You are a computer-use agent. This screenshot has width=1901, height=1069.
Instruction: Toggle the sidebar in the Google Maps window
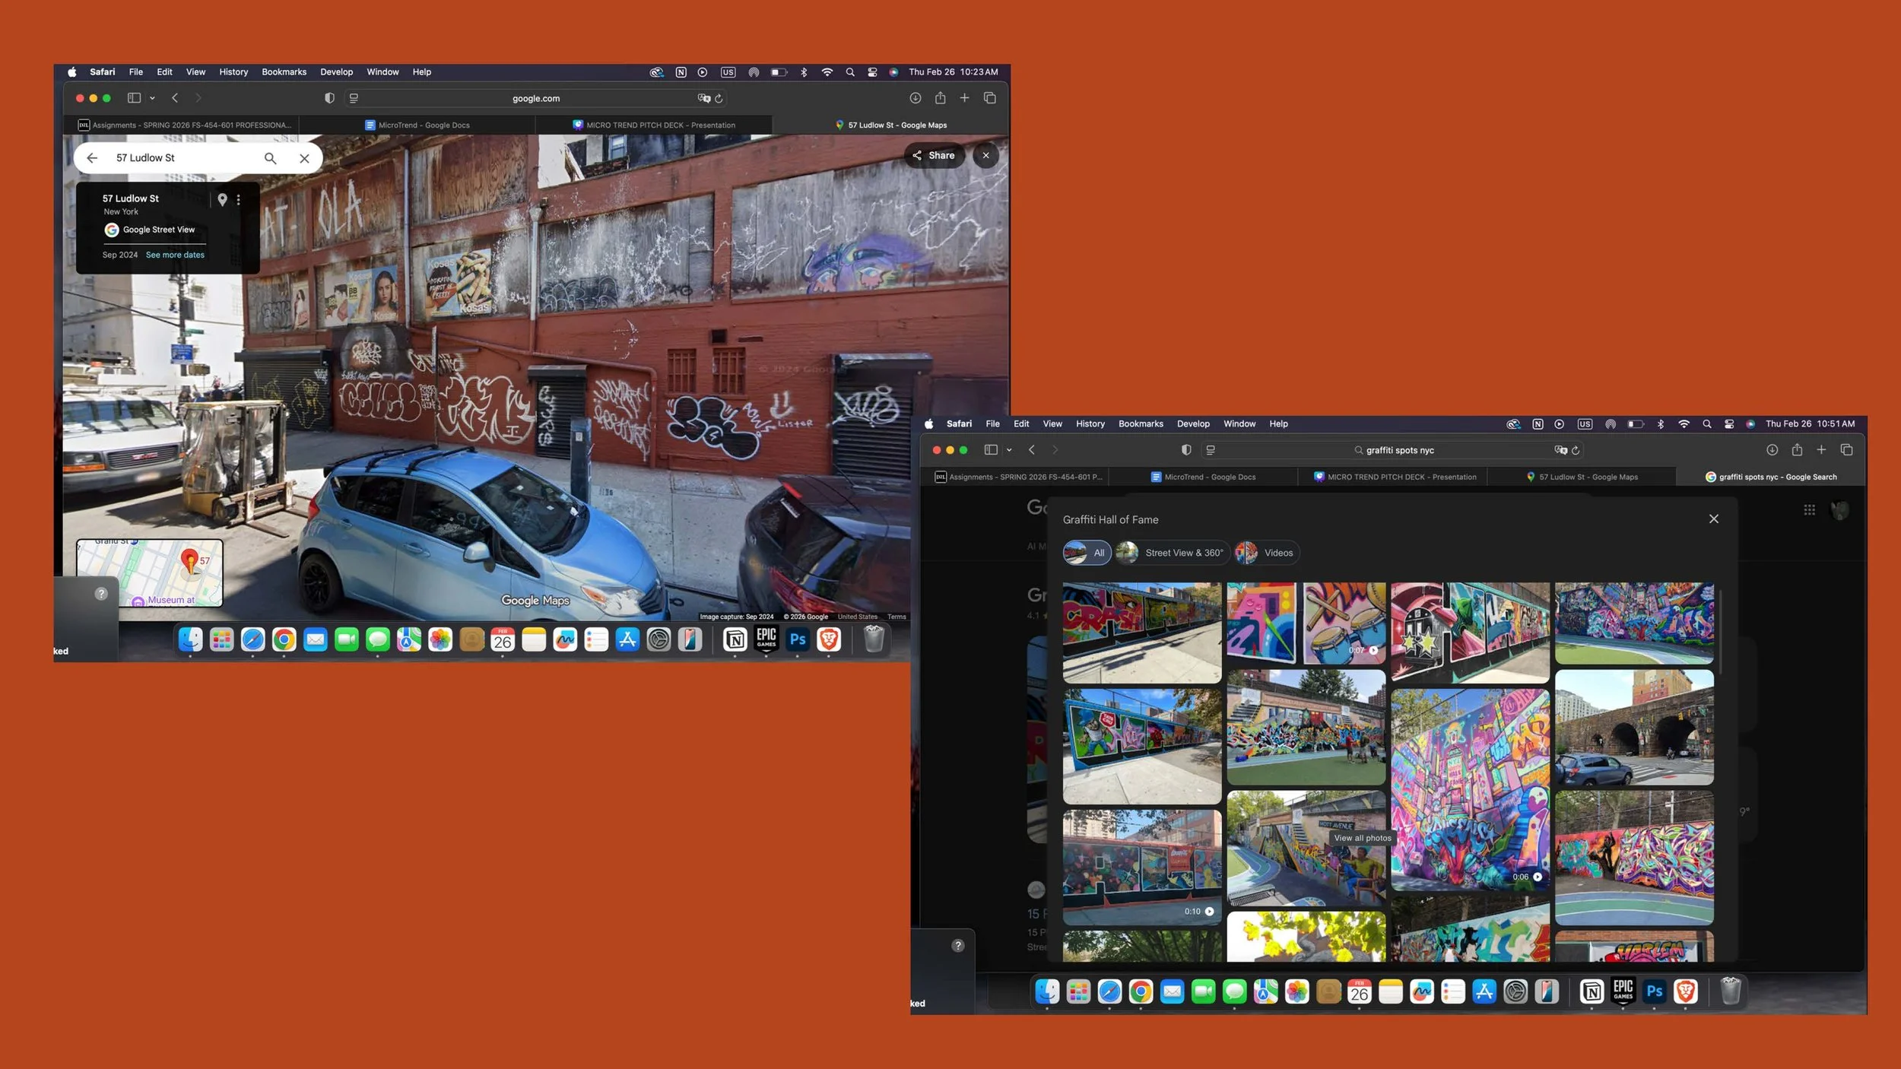tap(134, 98)
